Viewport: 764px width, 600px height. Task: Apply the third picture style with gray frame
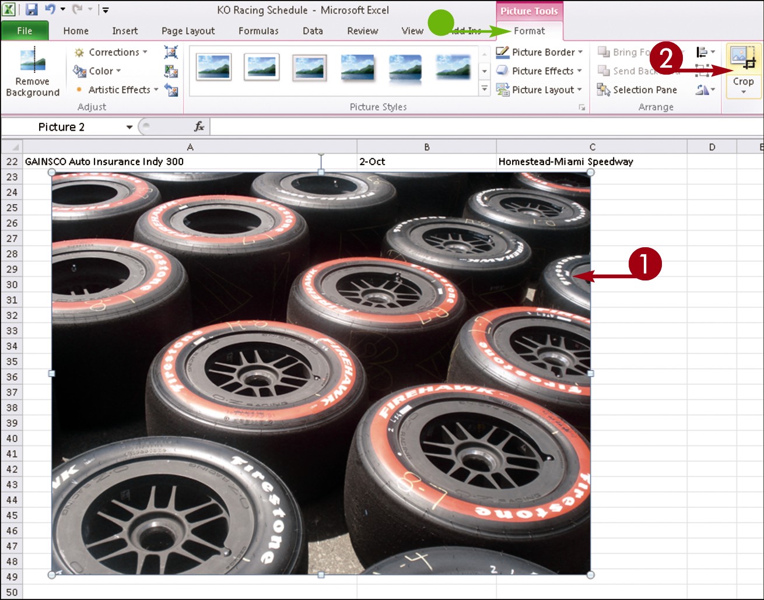[x=309, y=66]
